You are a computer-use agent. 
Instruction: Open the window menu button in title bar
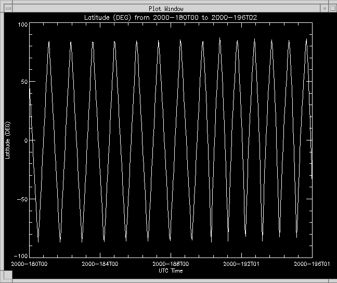pyautogui.click(x=7, y=8)
